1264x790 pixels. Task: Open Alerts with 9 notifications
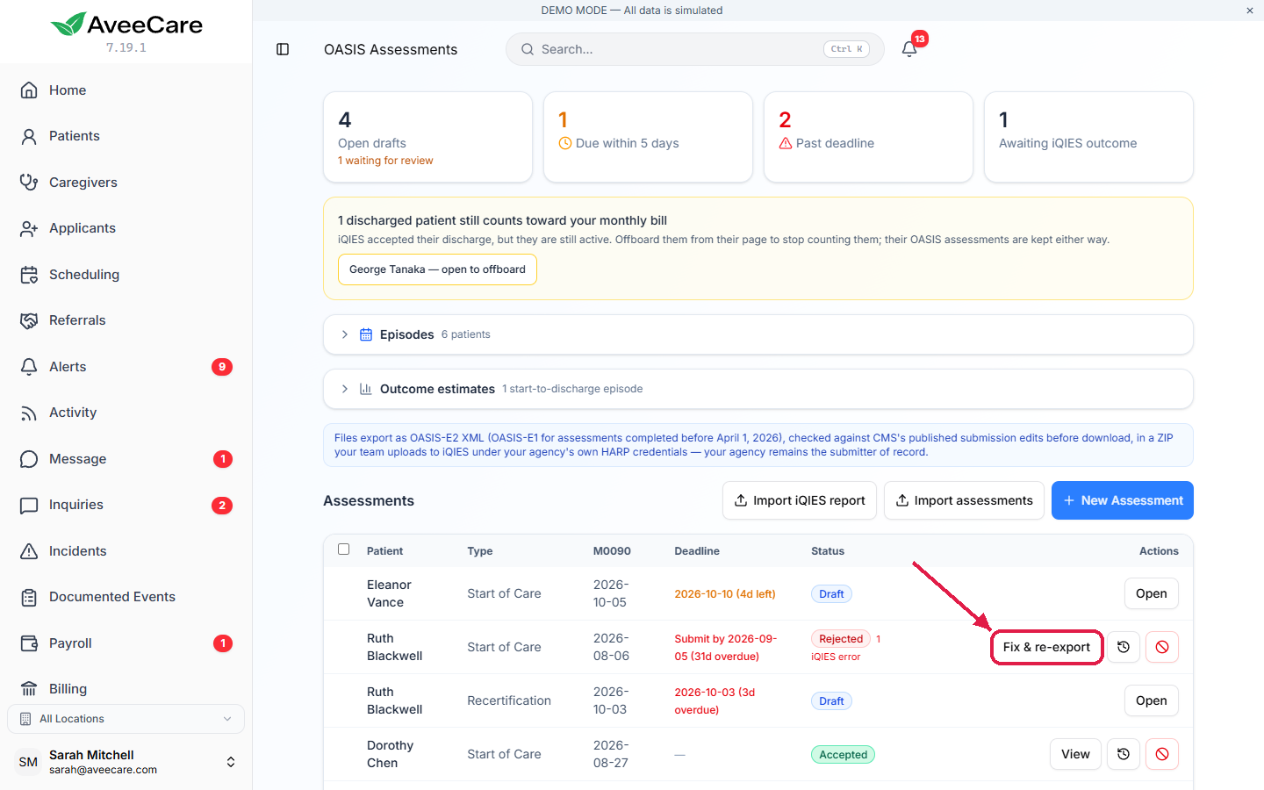(x=126, y=367)
